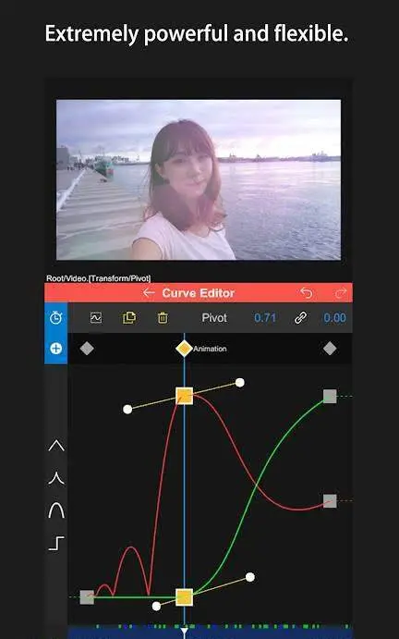399x639 pixels.
Task: Grab lower keyframe's right tangent handle
Action: point(250,577)
